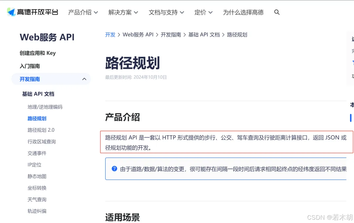This screenshot has width=354, height=223.
Task: Click the Web服务 API breadcrumb
Action: [138, 34]
